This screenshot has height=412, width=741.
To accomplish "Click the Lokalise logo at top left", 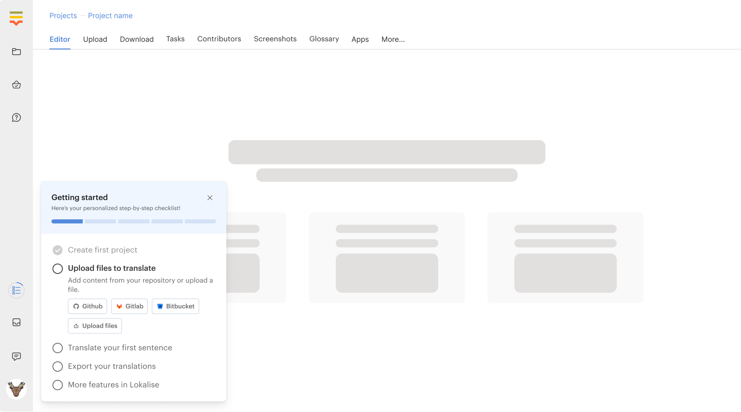I will [16, 18].
